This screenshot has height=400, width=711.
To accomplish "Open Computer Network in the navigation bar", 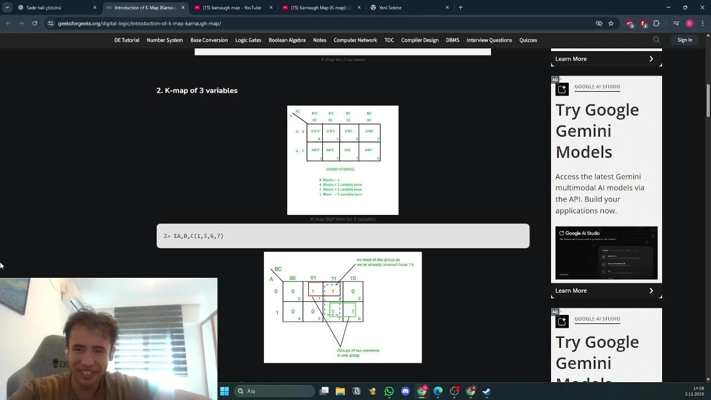I will (355, 40).
